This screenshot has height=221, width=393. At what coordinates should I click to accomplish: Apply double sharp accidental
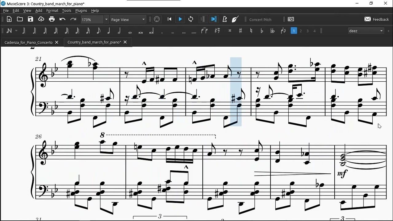pyautogui.click(x=230, y=31)
